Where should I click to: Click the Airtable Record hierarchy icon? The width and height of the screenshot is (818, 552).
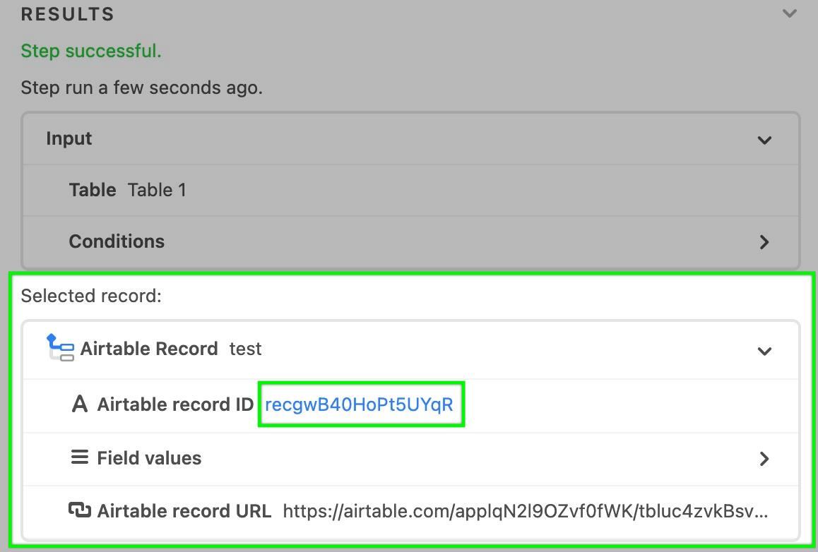60,348
